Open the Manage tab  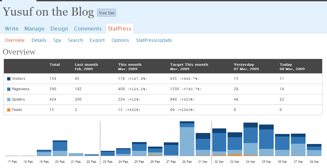coord(34,29)
